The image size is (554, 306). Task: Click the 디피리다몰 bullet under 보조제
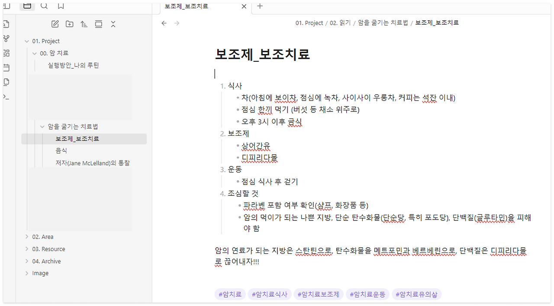259,158
